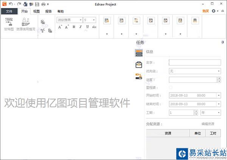Increase 进度 with the up spinner
This screenshot has height=160, width=227.
point(219,78)
